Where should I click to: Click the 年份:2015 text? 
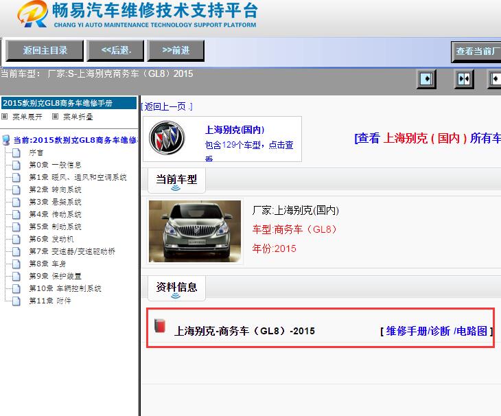[274, 249]
